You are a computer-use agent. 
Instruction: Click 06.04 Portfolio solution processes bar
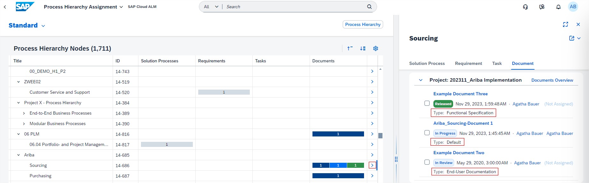(x=167, y=144)
